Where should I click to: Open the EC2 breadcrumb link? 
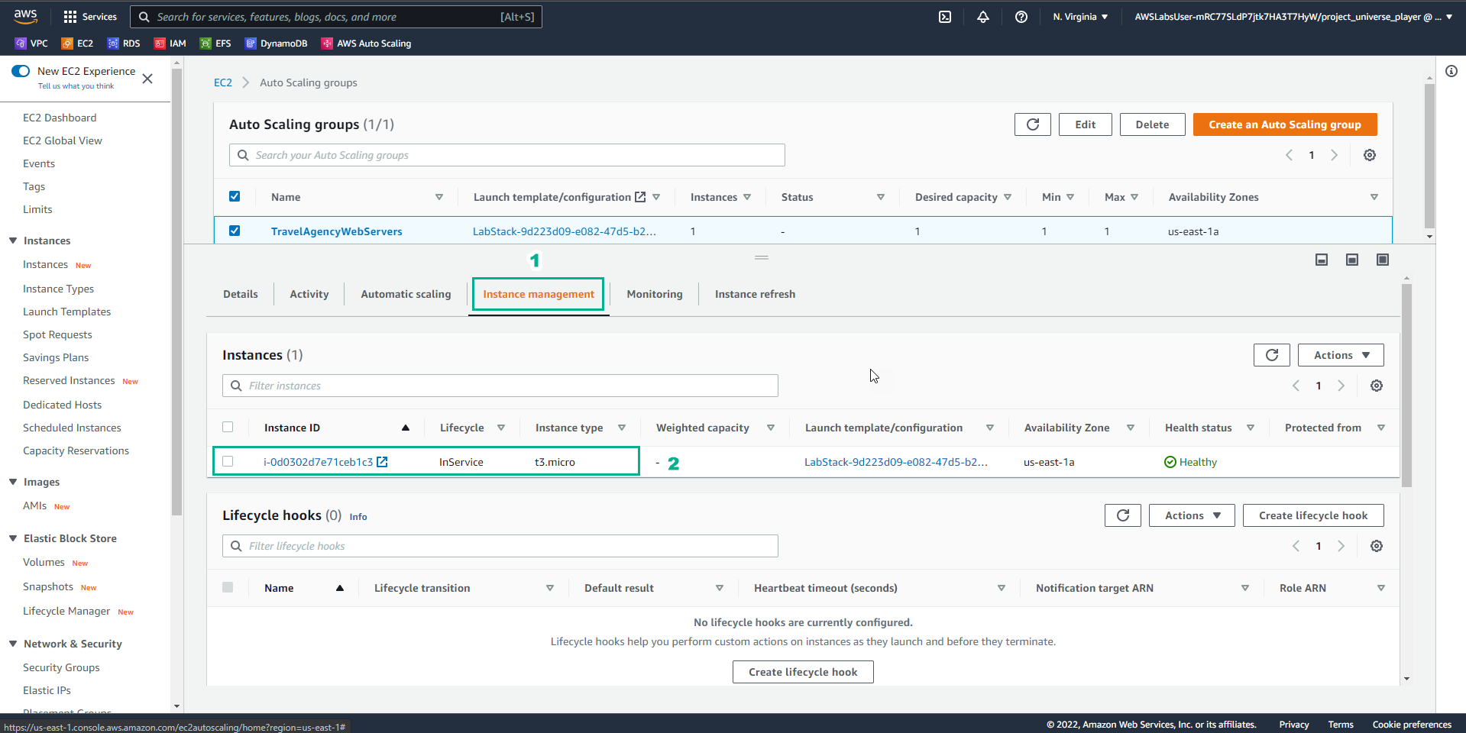223,82
